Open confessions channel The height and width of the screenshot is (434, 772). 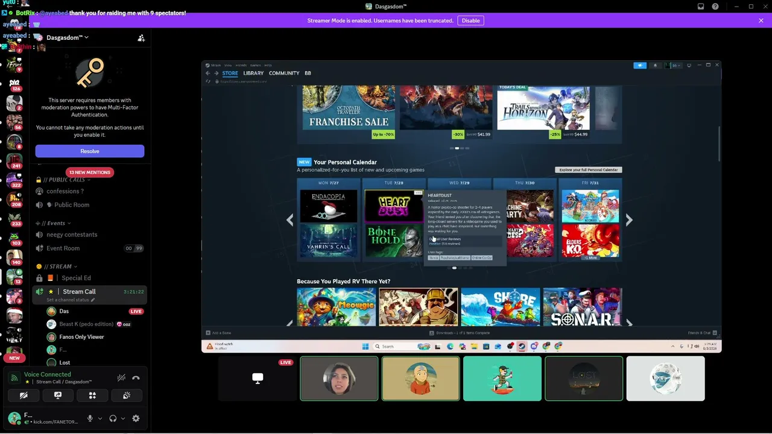90,191
